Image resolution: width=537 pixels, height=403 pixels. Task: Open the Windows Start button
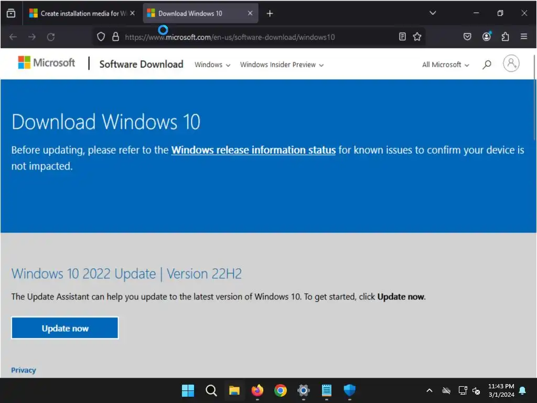point(188,390)
